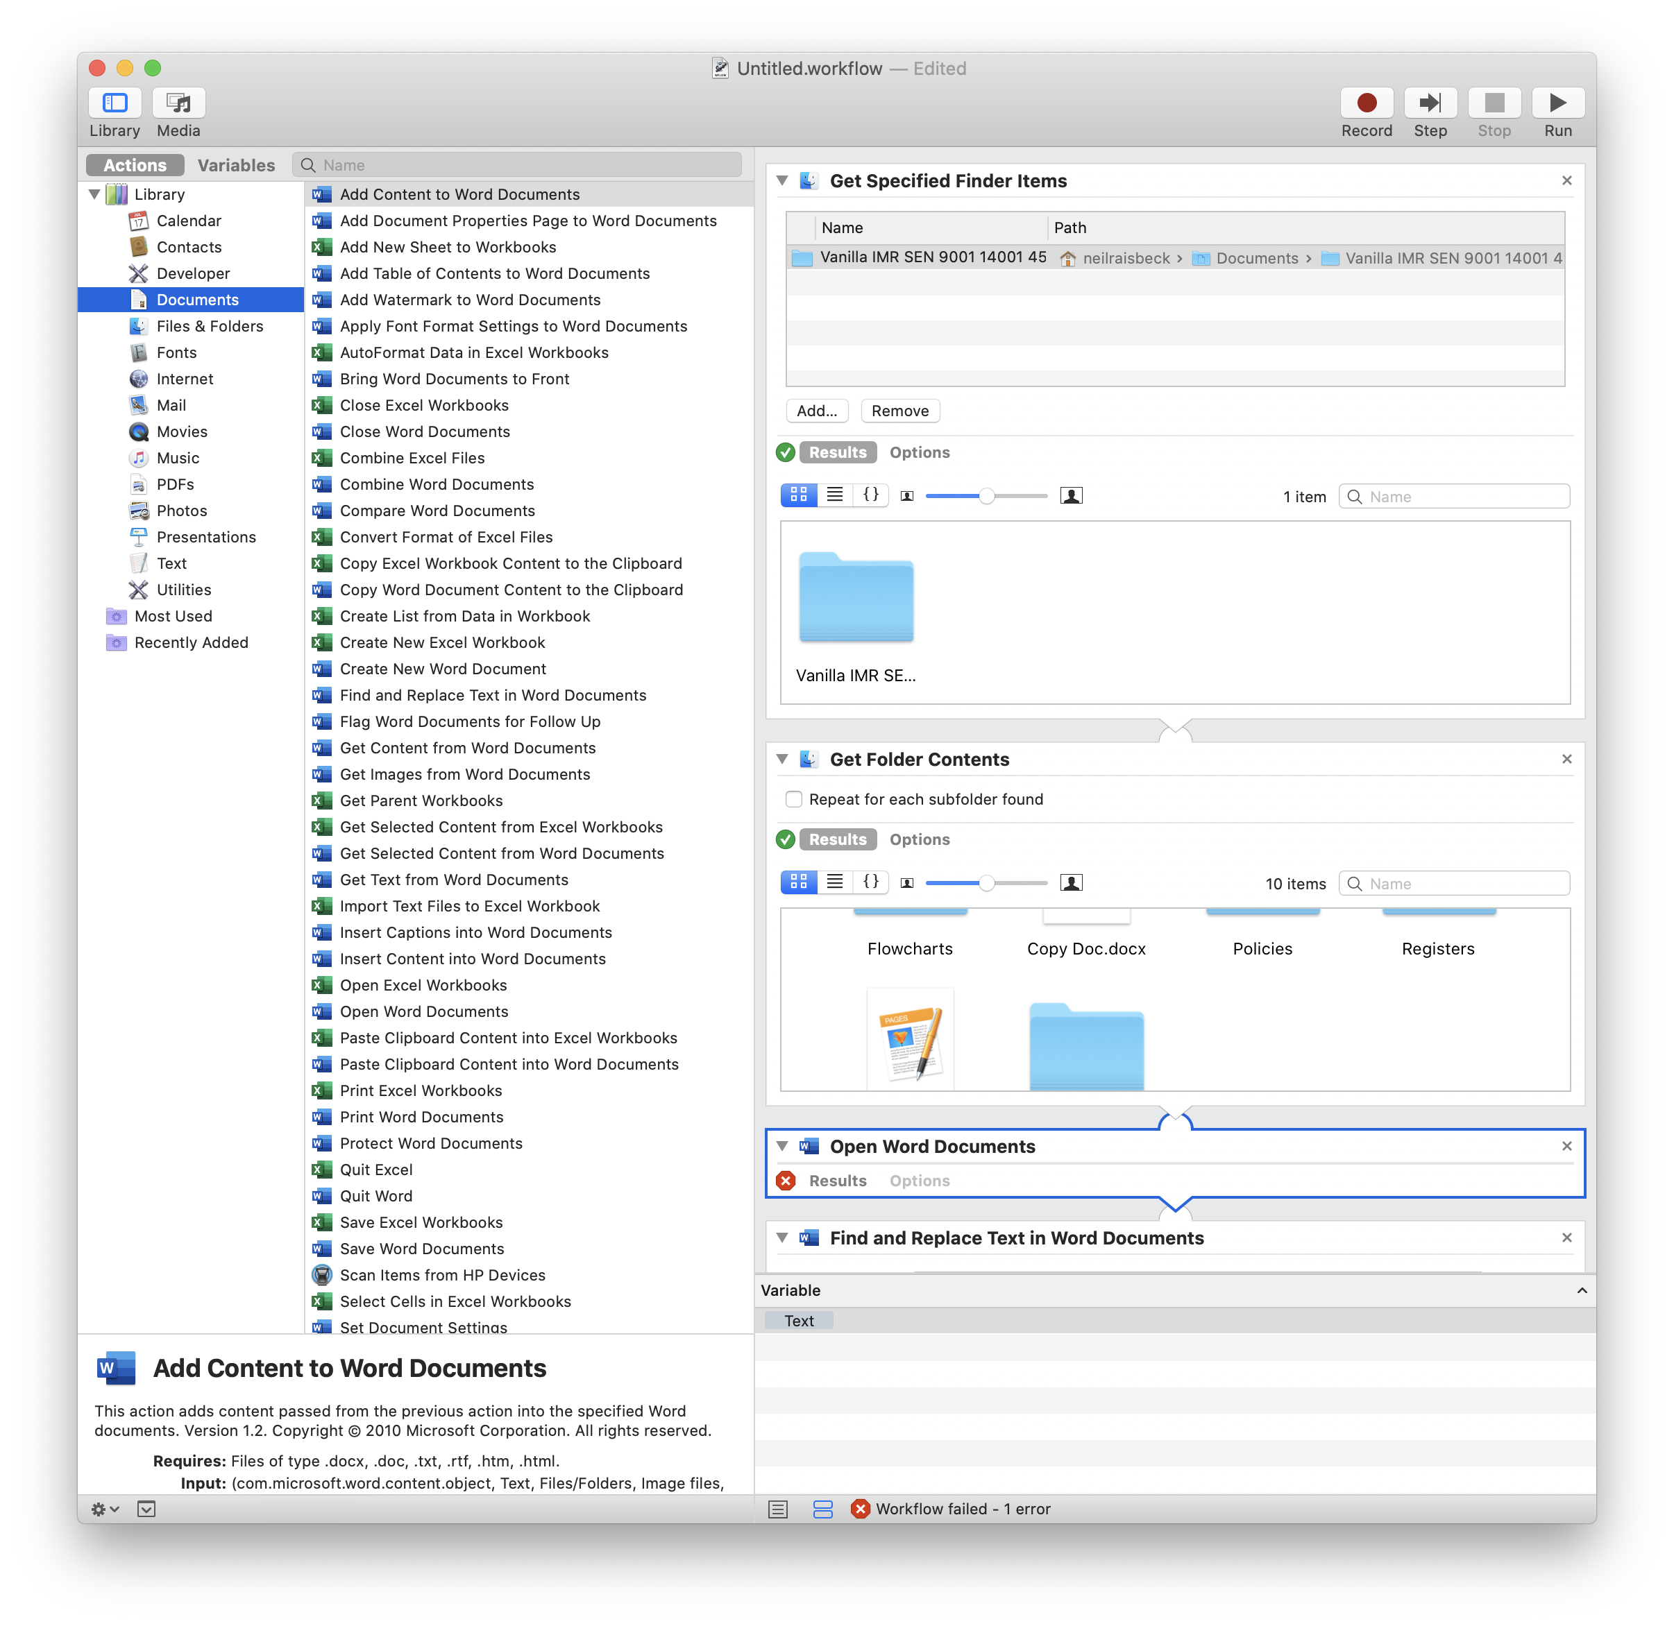1674x1626 pixels.
Task: Collapse the Library tree disclosure triangle
Action: click(95, 195)
